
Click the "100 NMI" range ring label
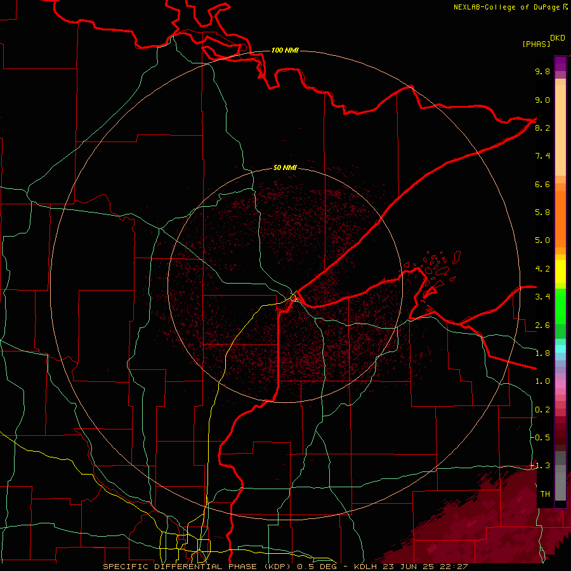tap(285, 50)
